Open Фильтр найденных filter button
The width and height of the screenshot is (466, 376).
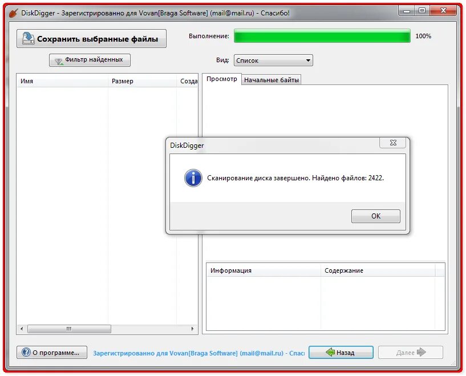point(90,60)
